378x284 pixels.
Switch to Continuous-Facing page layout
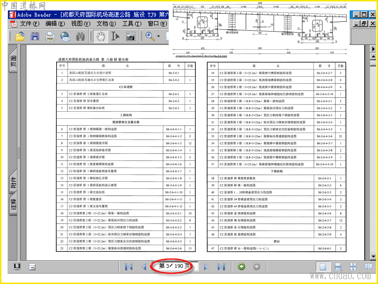353,266
